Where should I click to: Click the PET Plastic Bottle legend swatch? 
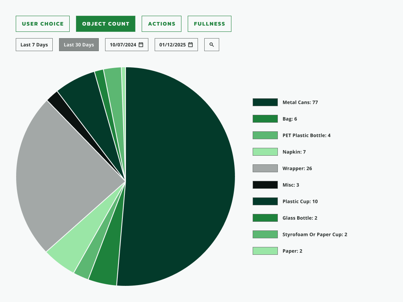click(x=265, y=135)
